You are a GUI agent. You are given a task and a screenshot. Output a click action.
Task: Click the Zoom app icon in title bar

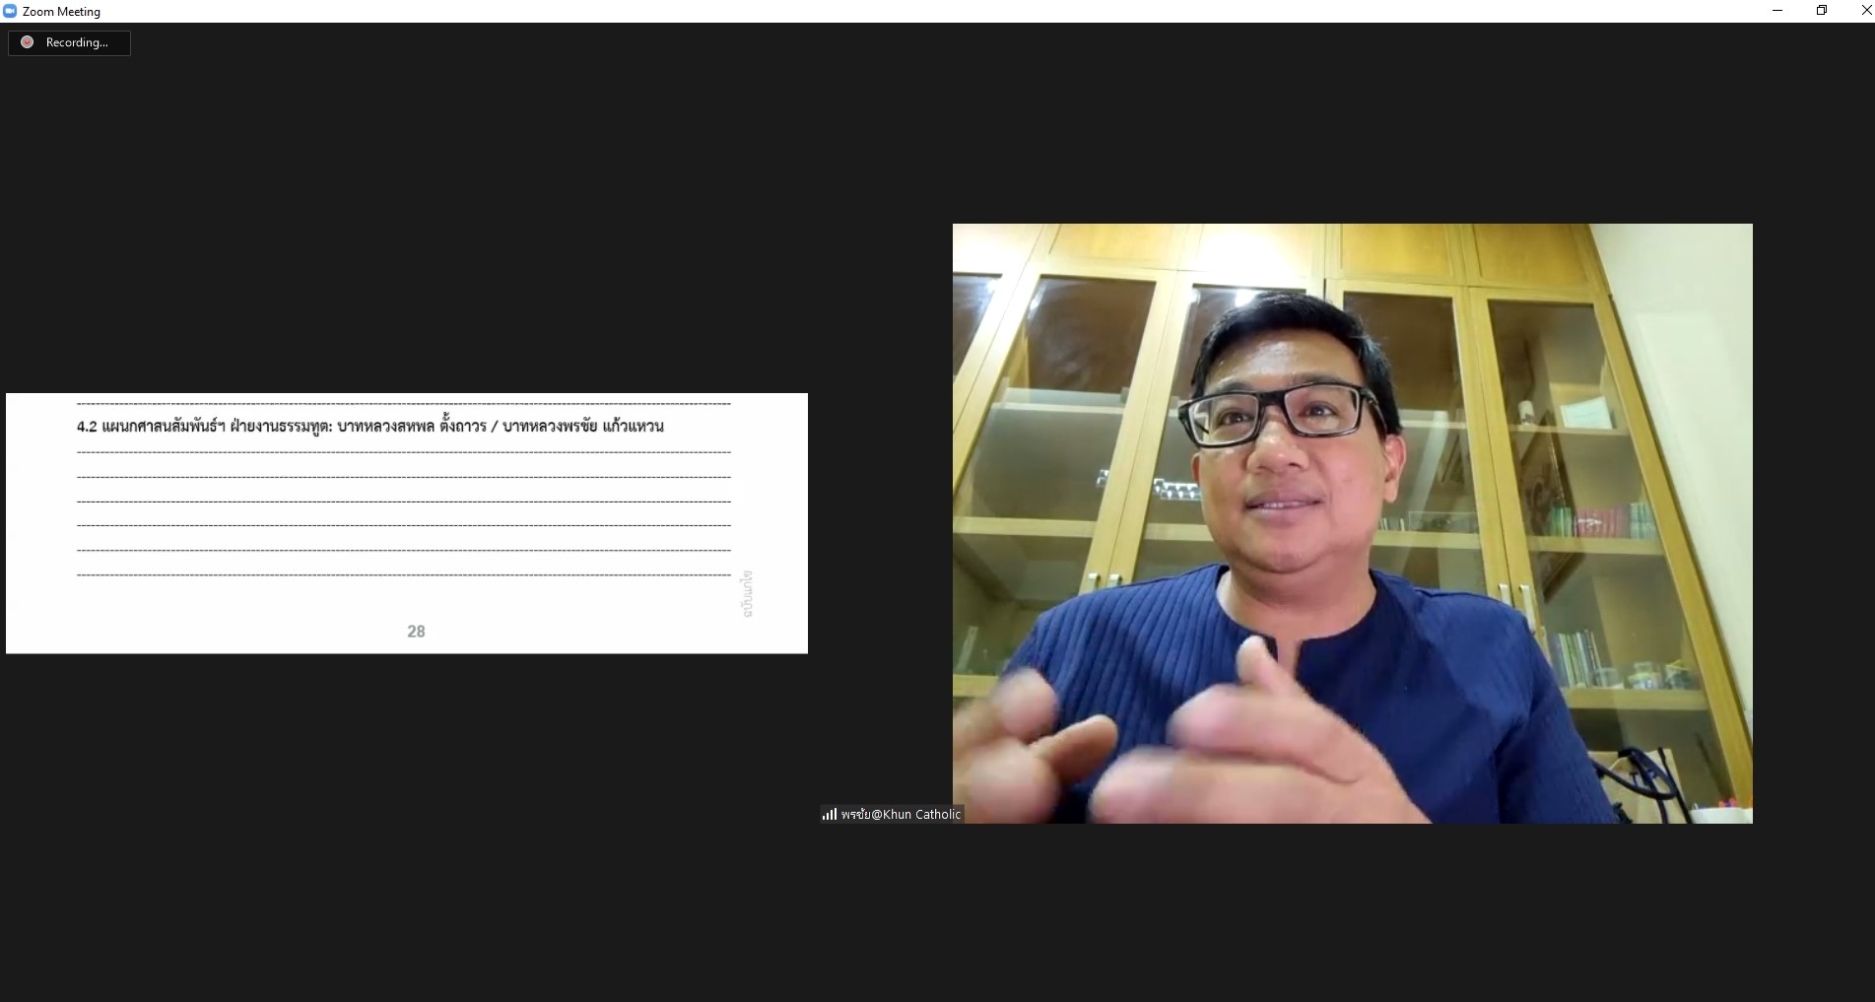[10, 11]
